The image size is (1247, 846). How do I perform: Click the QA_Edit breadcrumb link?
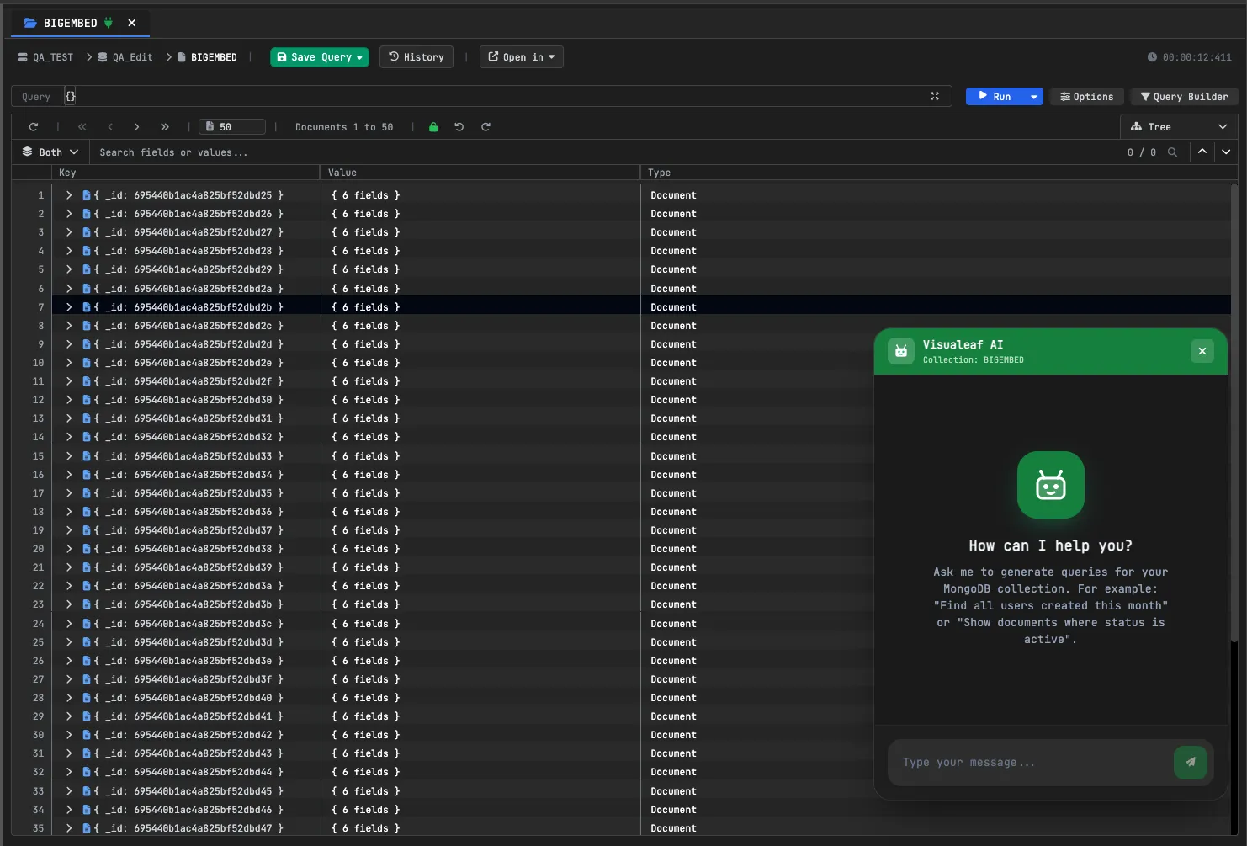click(130, 56)
